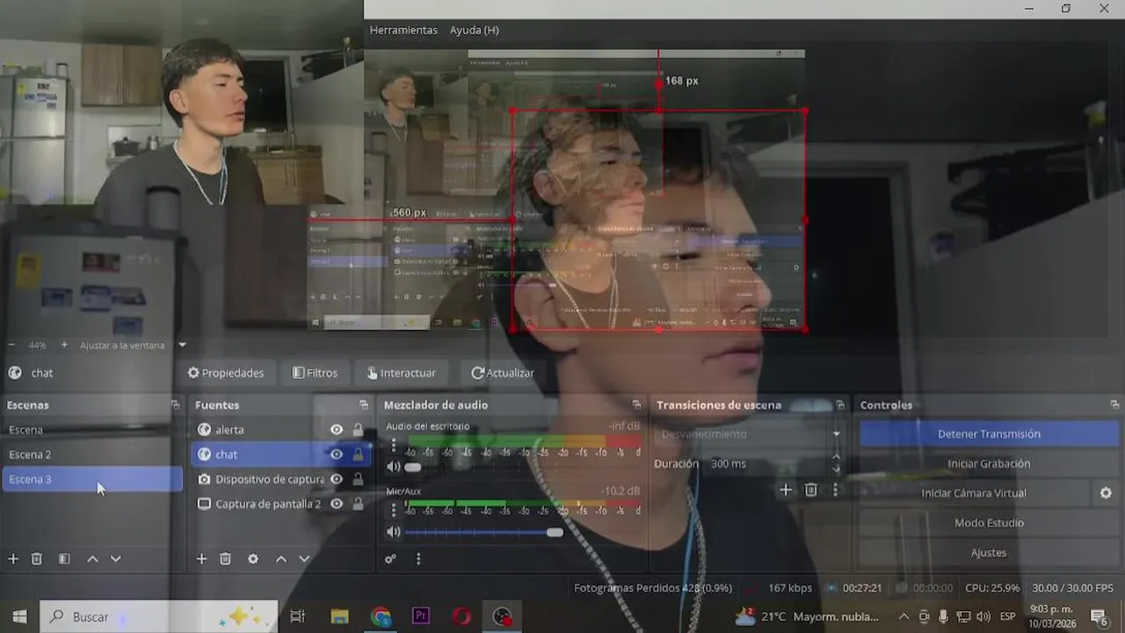
Task: Move source down in Fuentes panel
Action: tap(304, 559)
